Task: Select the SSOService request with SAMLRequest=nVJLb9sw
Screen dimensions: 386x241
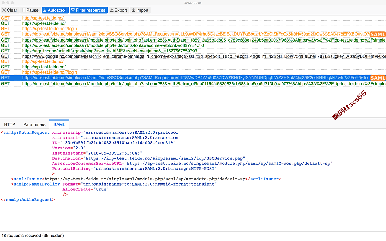Action: (x=193, y=34)
